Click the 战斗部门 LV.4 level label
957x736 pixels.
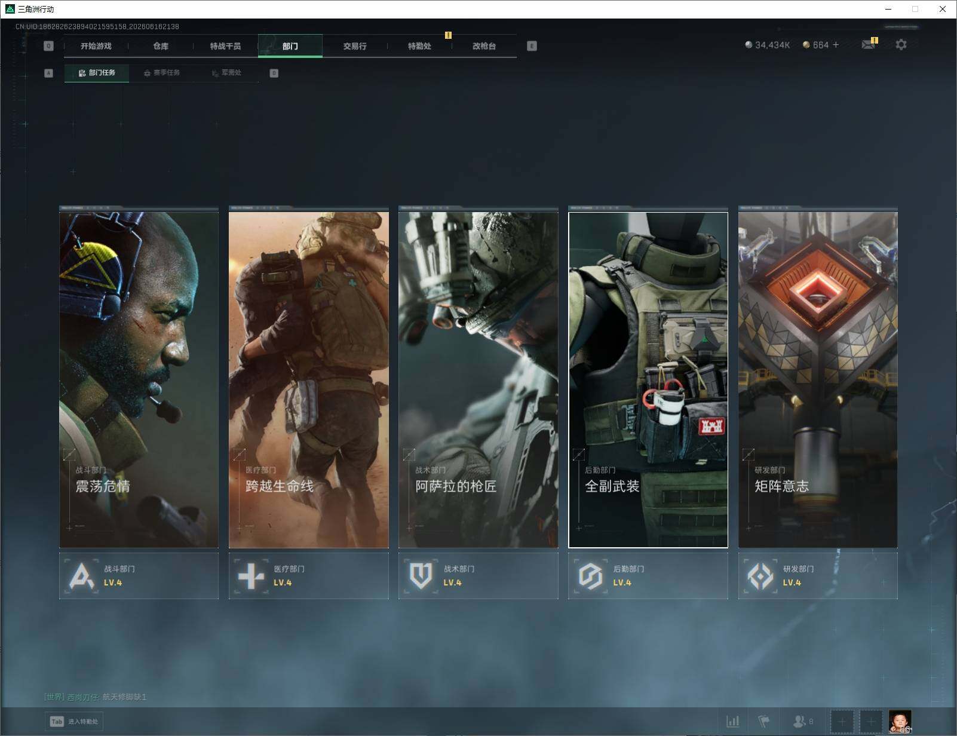click(113, 583)
